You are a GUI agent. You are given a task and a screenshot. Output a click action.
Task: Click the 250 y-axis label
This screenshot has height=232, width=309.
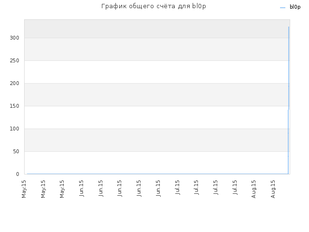[x=14, y=60]
